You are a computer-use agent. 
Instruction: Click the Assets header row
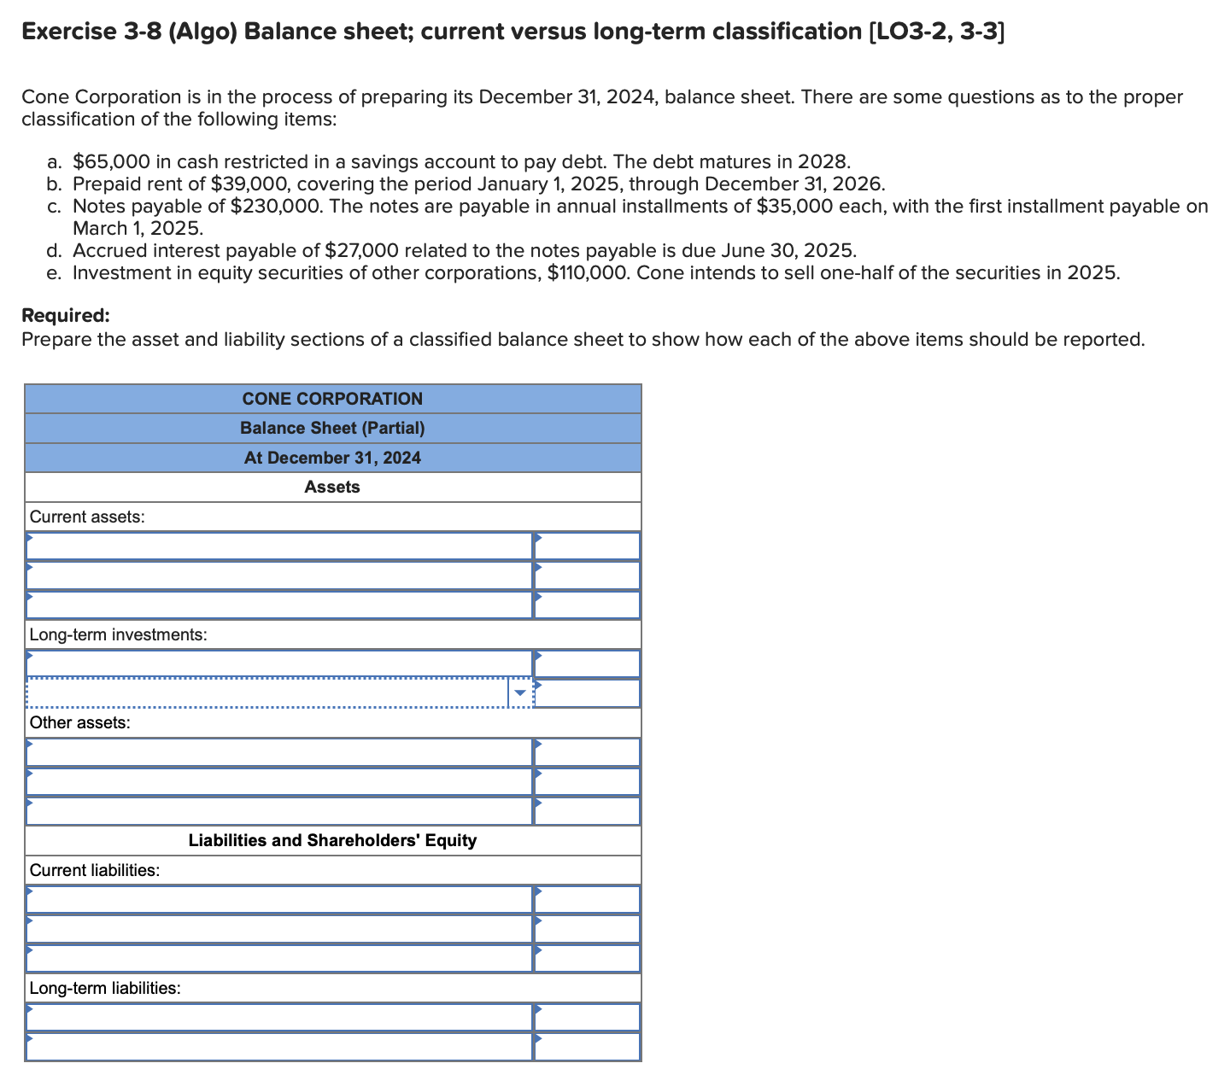click(x=332, y=487)
